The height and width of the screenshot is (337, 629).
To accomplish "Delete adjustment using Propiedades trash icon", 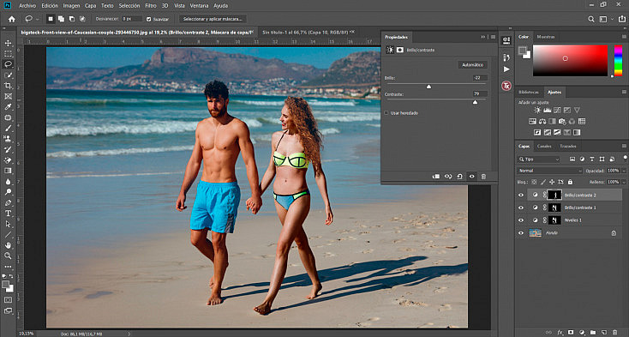I will click(x=483, y=176).
